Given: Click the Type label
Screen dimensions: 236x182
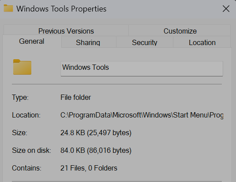Looking at the screenshot, I should [x=20, y=98].
